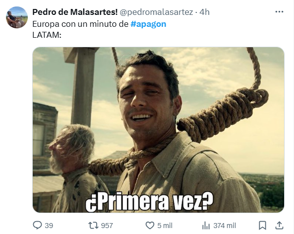
Task: Click the repost arrows icon
Action: click(x=93, y=226)
